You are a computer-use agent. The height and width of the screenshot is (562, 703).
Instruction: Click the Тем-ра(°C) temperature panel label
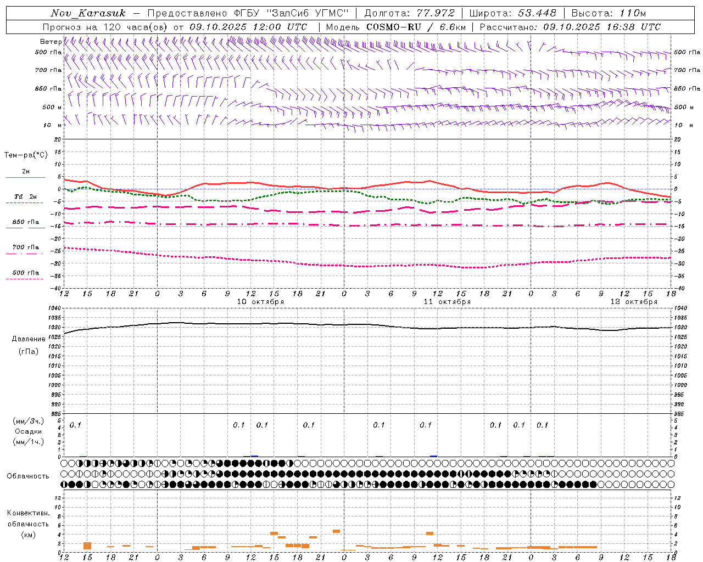point(26,155)
